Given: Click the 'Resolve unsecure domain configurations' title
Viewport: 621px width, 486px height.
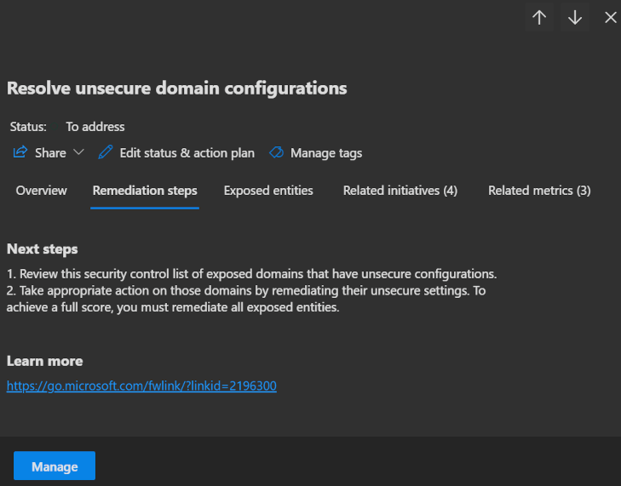Looking at the screenshot, I should click(176, 88).
